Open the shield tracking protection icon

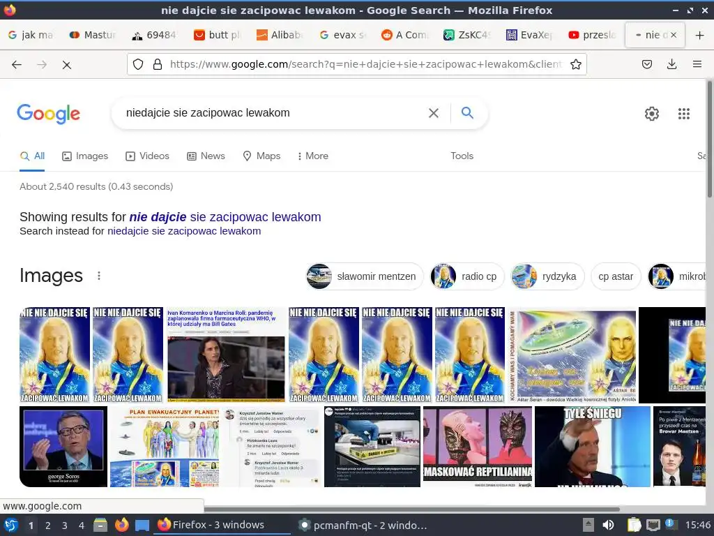click(138, 64)
